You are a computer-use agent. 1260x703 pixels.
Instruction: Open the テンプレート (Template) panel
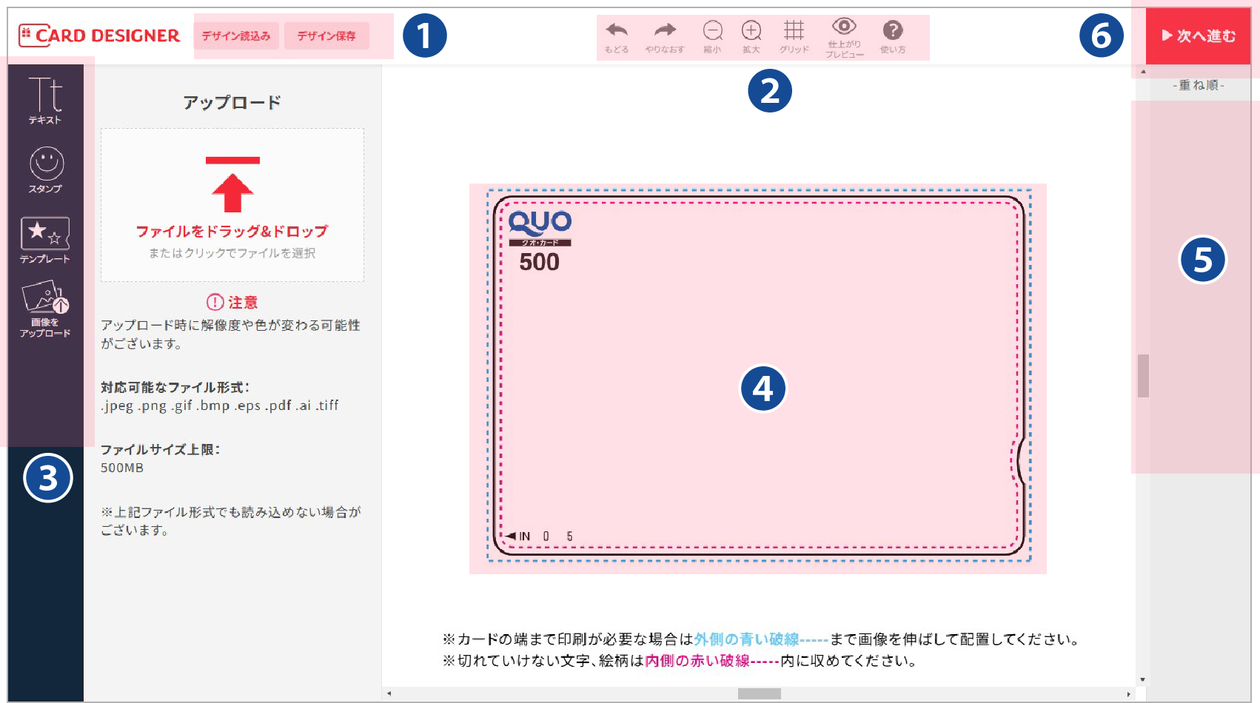point(45,240)
